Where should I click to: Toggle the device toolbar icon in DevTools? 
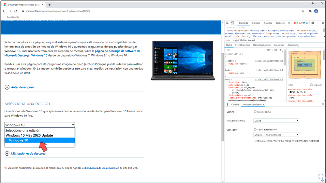(232, 23)
